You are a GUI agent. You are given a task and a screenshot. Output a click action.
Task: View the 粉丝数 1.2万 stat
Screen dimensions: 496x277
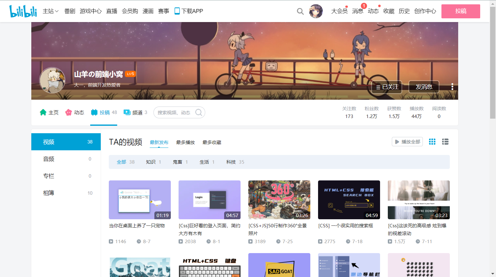coord(372,112)
